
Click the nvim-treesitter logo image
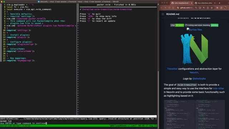pyautogui.click(x=194, y=49)
